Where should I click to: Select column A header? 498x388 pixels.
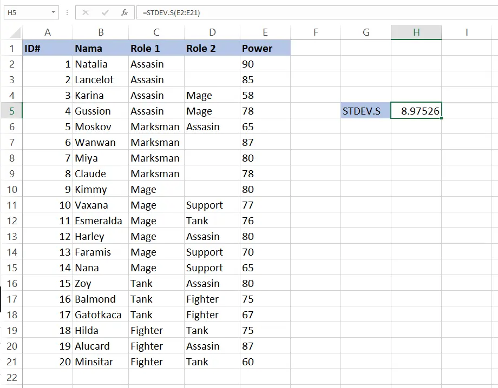pyautogui.click(x=48, y=32)
